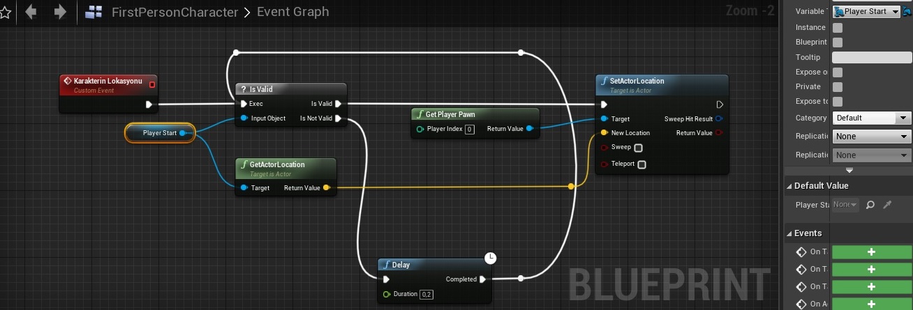Click the Duration 0,2 value box
Viewport: 913px width, 310px height.
(426, 294)
